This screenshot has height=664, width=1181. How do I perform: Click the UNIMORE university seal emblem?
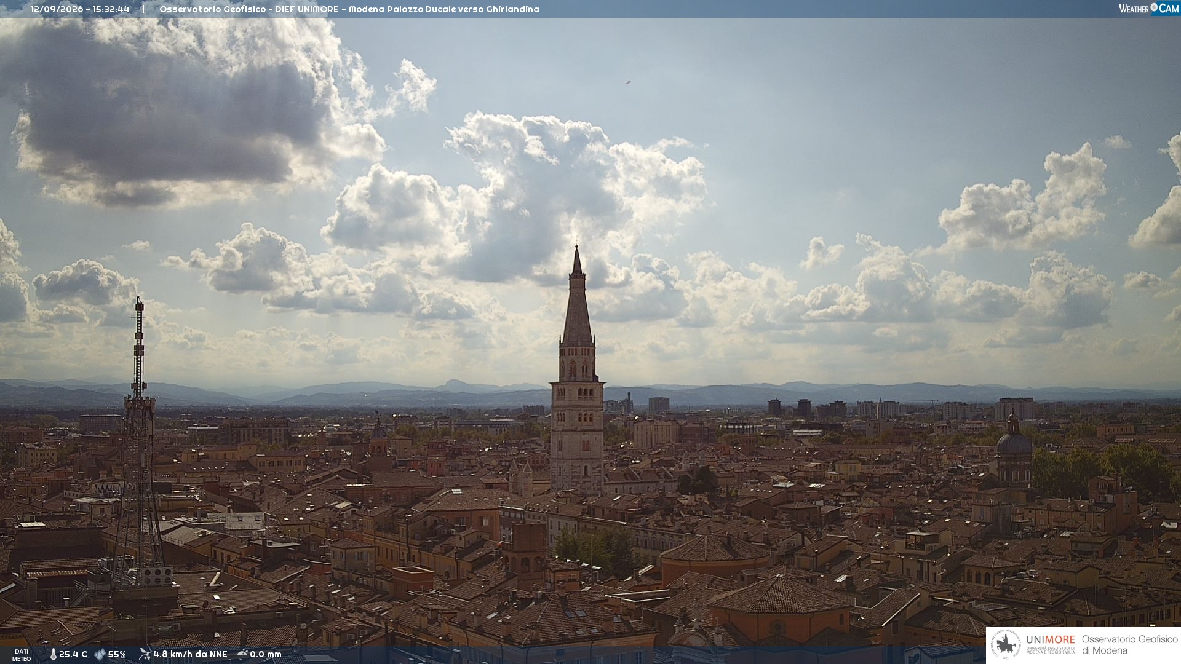(x=1006, y=645)
